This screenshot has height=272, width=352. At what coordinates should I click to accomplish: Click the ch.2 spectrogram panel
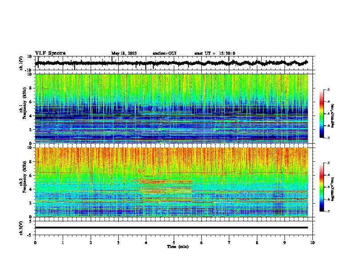[172, 182]
